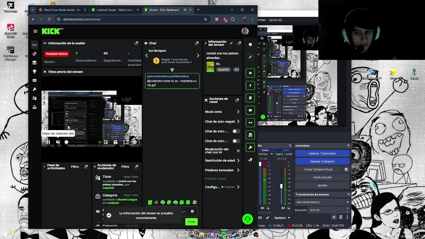Open Kick sidebar wrench settings icon

tap(35, 89)
